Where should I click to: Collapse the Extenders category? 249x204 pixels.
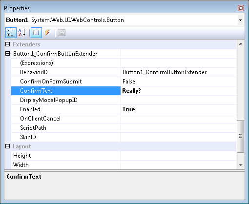(8, 44)
